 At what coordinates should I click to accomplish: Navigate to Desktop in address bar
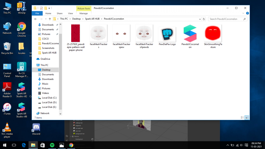[x=76, y=19]
